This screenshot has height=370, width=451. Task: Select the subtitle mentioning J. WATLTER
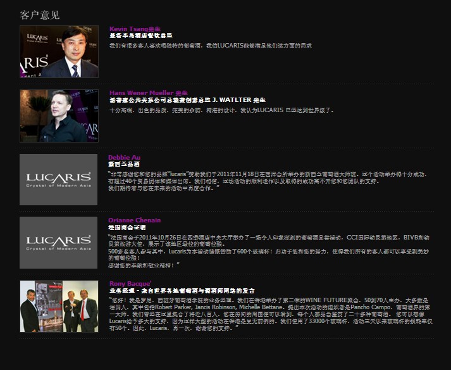(x=187, y=100)
